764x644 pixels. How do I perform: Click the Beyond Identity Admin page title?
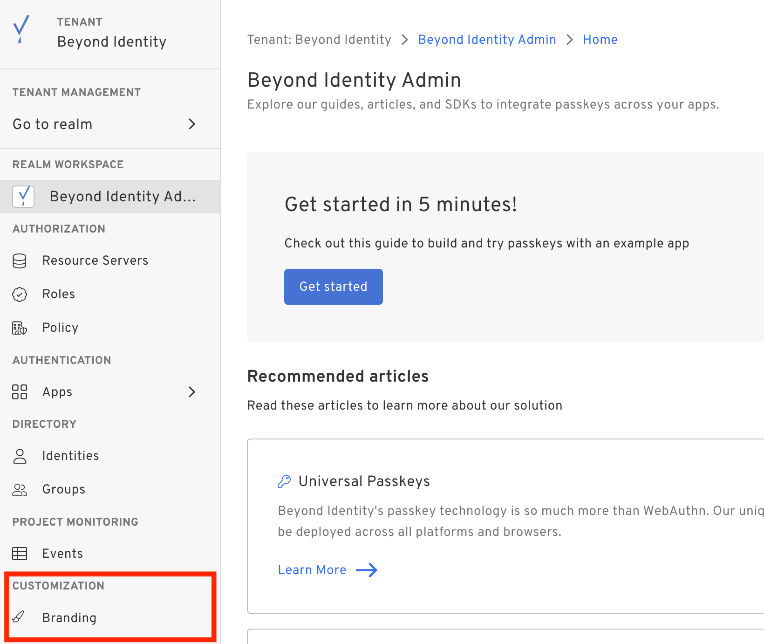pos(355,80)
